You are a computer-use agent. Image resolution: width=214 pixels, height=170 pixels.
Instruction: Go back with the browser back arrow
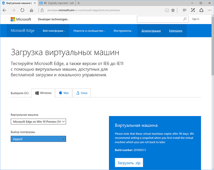pyautogui.click(x=5, y=10)
